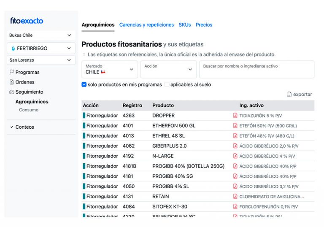This screenshot has height=227, width=324.
Task: Open the Mercado CHILE dropdown
Action: click(110, 69)
